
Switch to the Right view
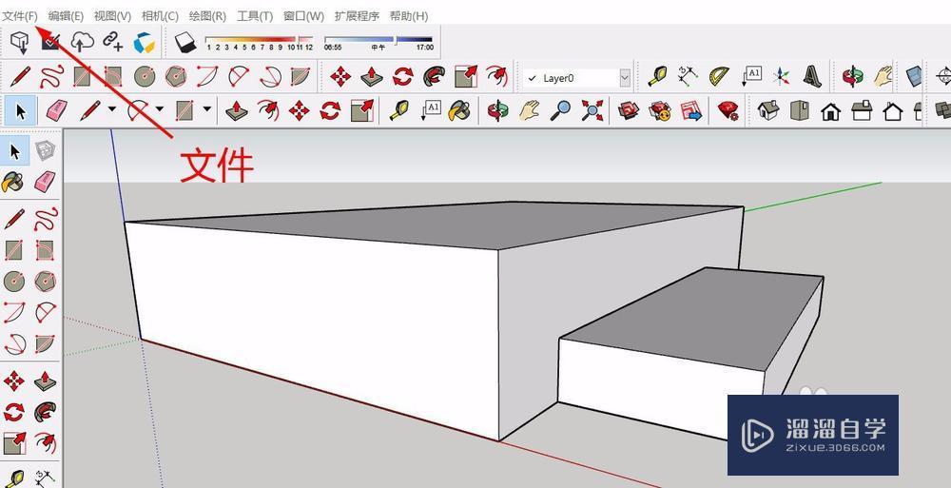[862, 111]
